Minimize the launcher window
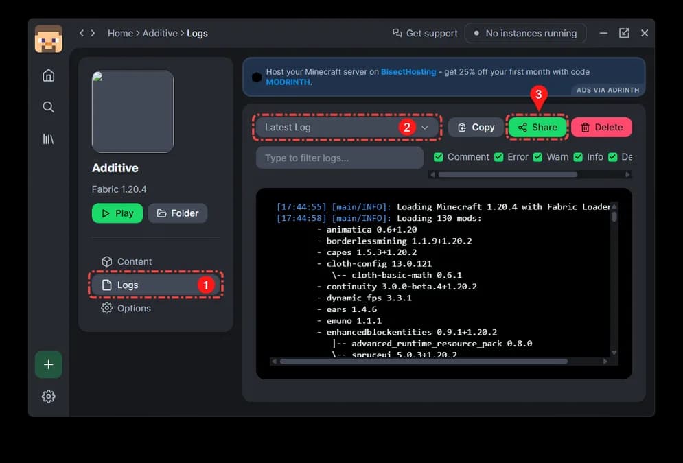The width and height of the screenshot is (683, 463). pyautogui.click(x=603, y=33)
